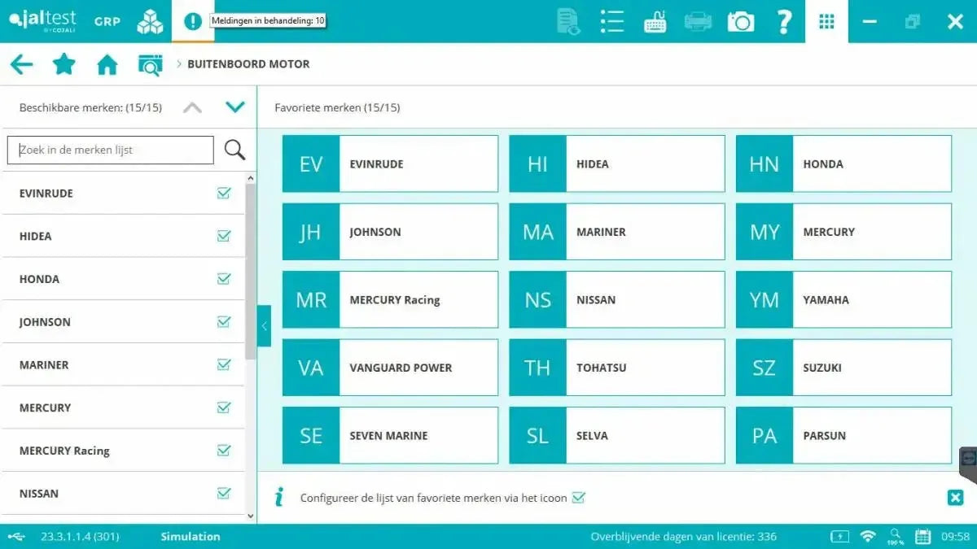Click the 100% zoom level indicator
Screen dimensions: 977x549
[895, 536]
